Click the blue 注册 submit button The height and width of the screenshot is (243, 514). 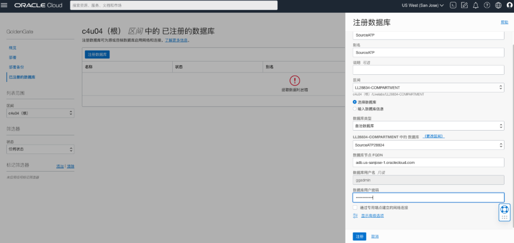(359, 236)
